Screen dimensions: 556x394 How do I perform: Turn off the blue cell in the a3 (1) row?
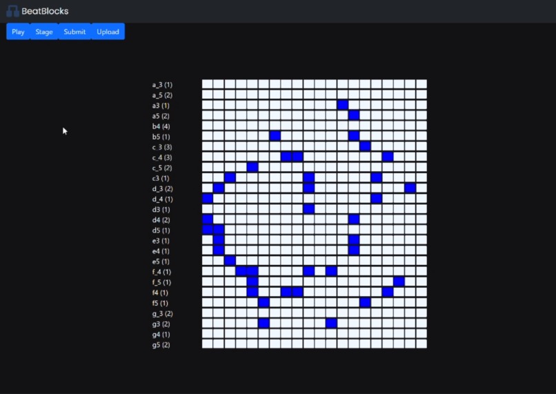[343, 105]
